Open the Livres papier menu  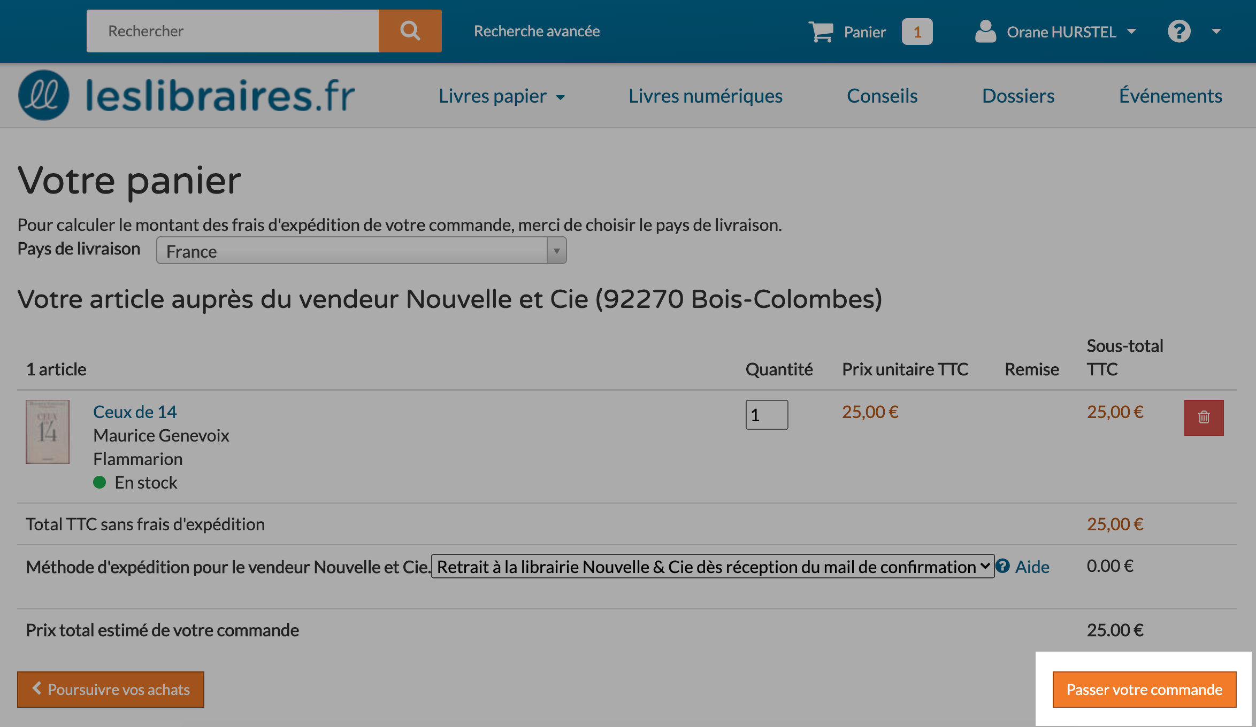tap(502, 96)
